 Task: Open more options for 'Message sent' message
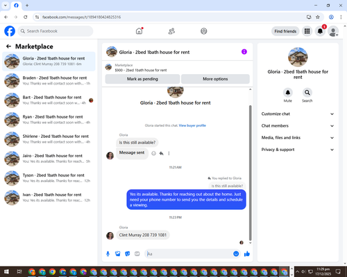[169, 153]
